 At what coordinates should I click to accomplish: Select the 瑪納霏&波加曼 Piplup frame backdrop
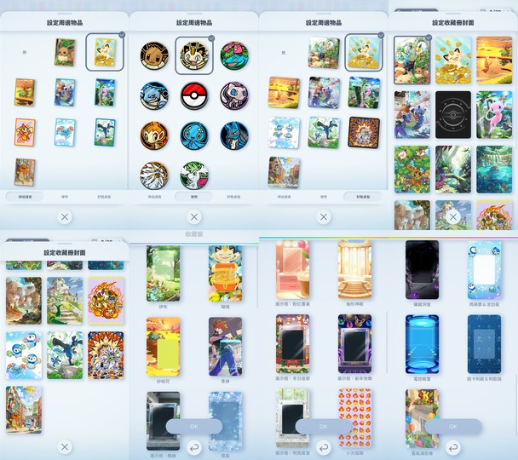pyautogui.click(x=484, y=270)
